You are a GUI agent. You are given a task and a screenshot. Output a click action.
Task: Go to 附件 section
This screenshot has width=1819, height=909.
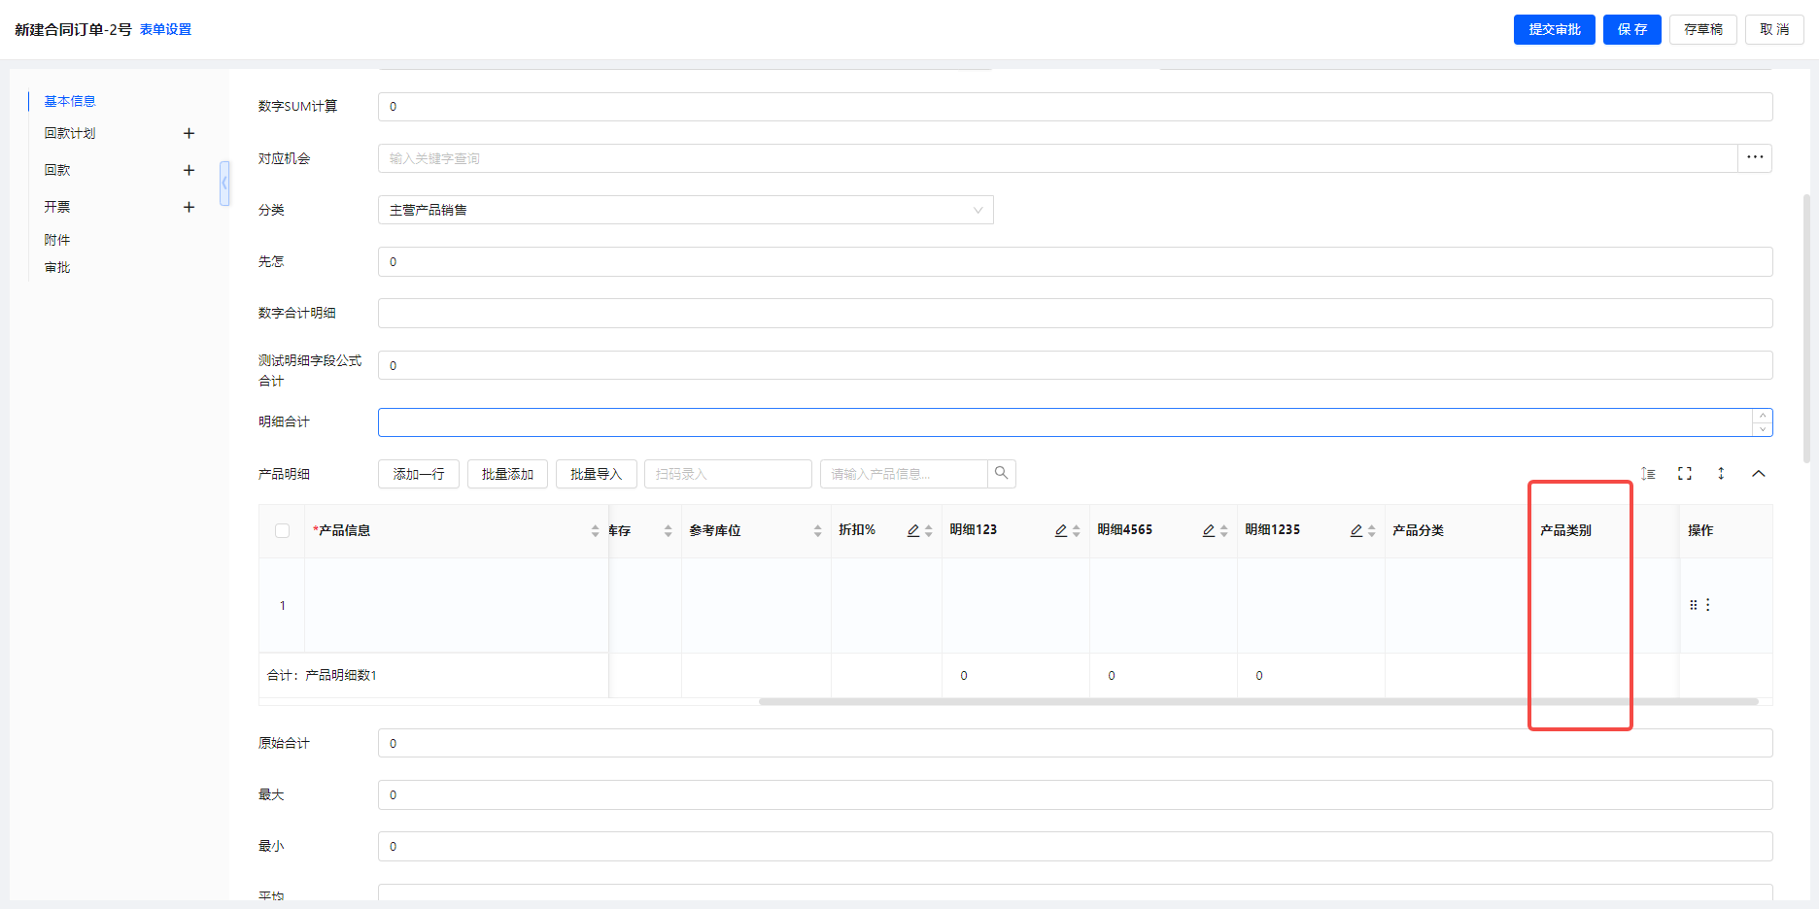click(57, 240)
